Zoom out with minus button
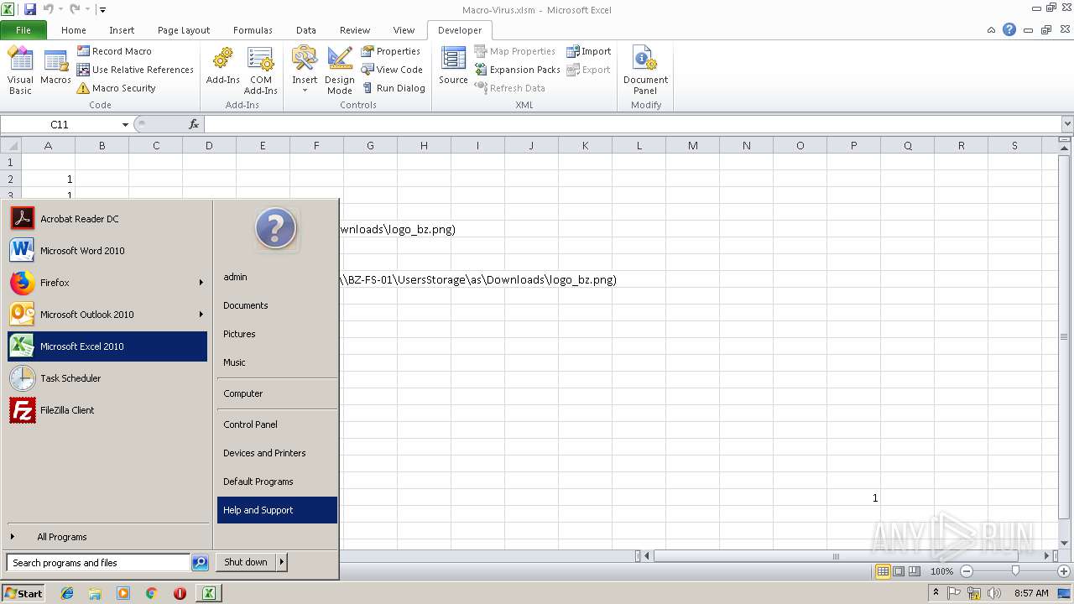 point(966,571)
